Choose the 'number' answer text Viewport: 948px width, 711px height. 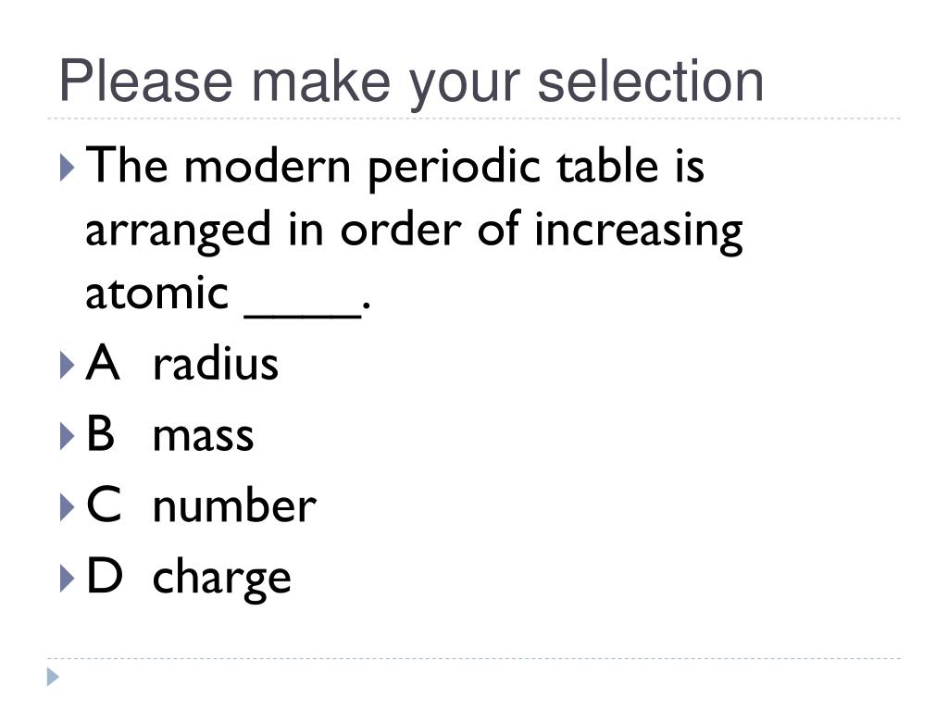234,505
